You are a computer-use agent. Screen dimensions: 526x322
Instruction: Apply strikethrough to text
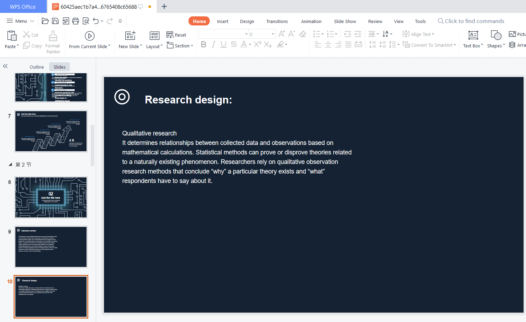coord(233,44)
